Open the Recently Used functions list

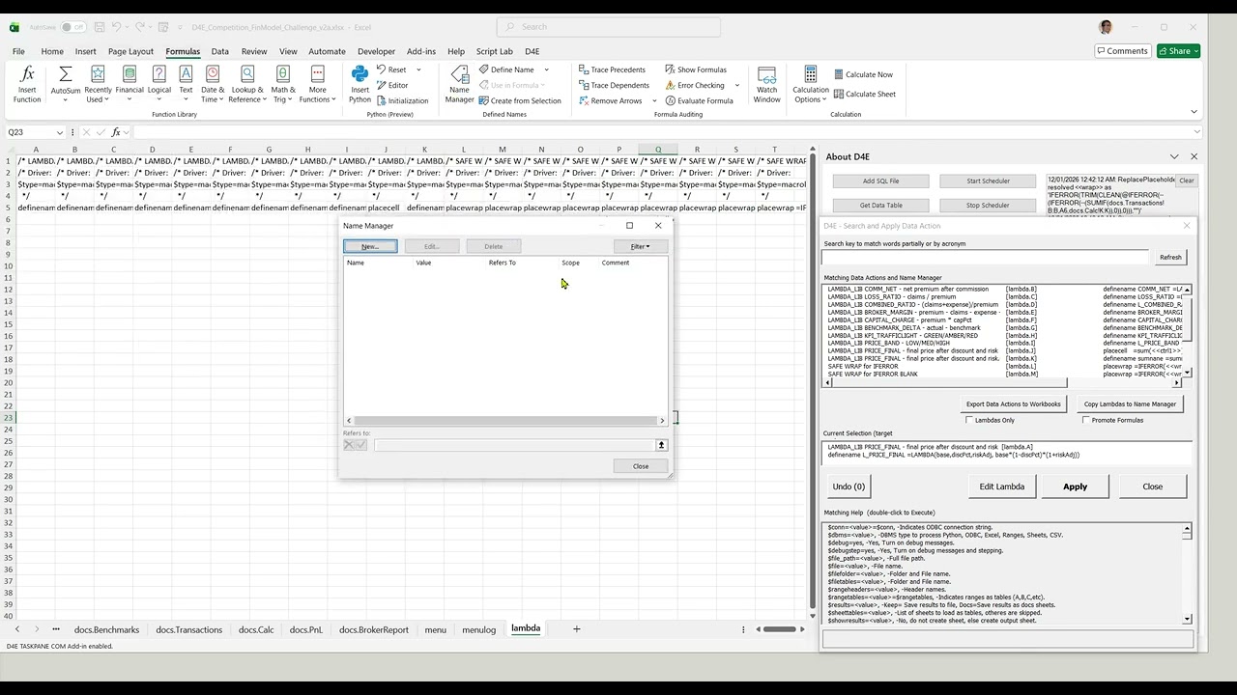click(x=98, y=84)
